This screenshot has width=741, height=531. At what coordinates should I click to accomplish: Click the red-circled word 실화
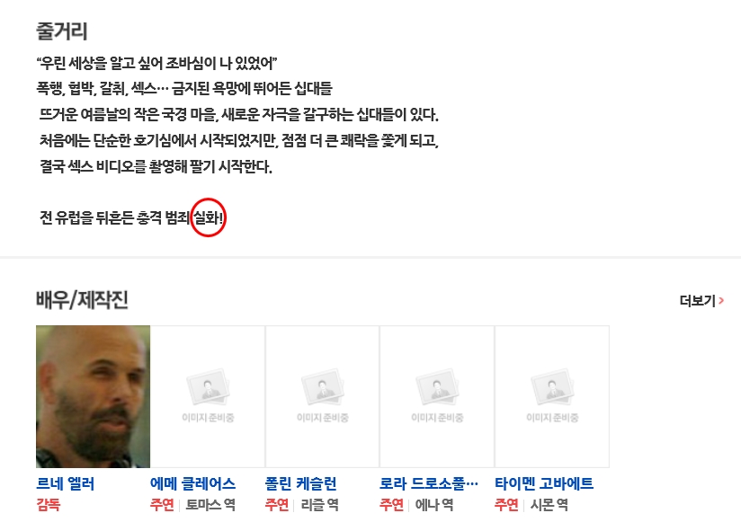click(x=206, y=217)
